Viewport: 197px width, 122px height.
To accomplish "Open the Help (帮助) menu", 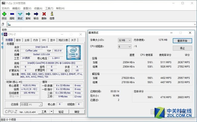I will pyautogui.click(x=60, y=8).
